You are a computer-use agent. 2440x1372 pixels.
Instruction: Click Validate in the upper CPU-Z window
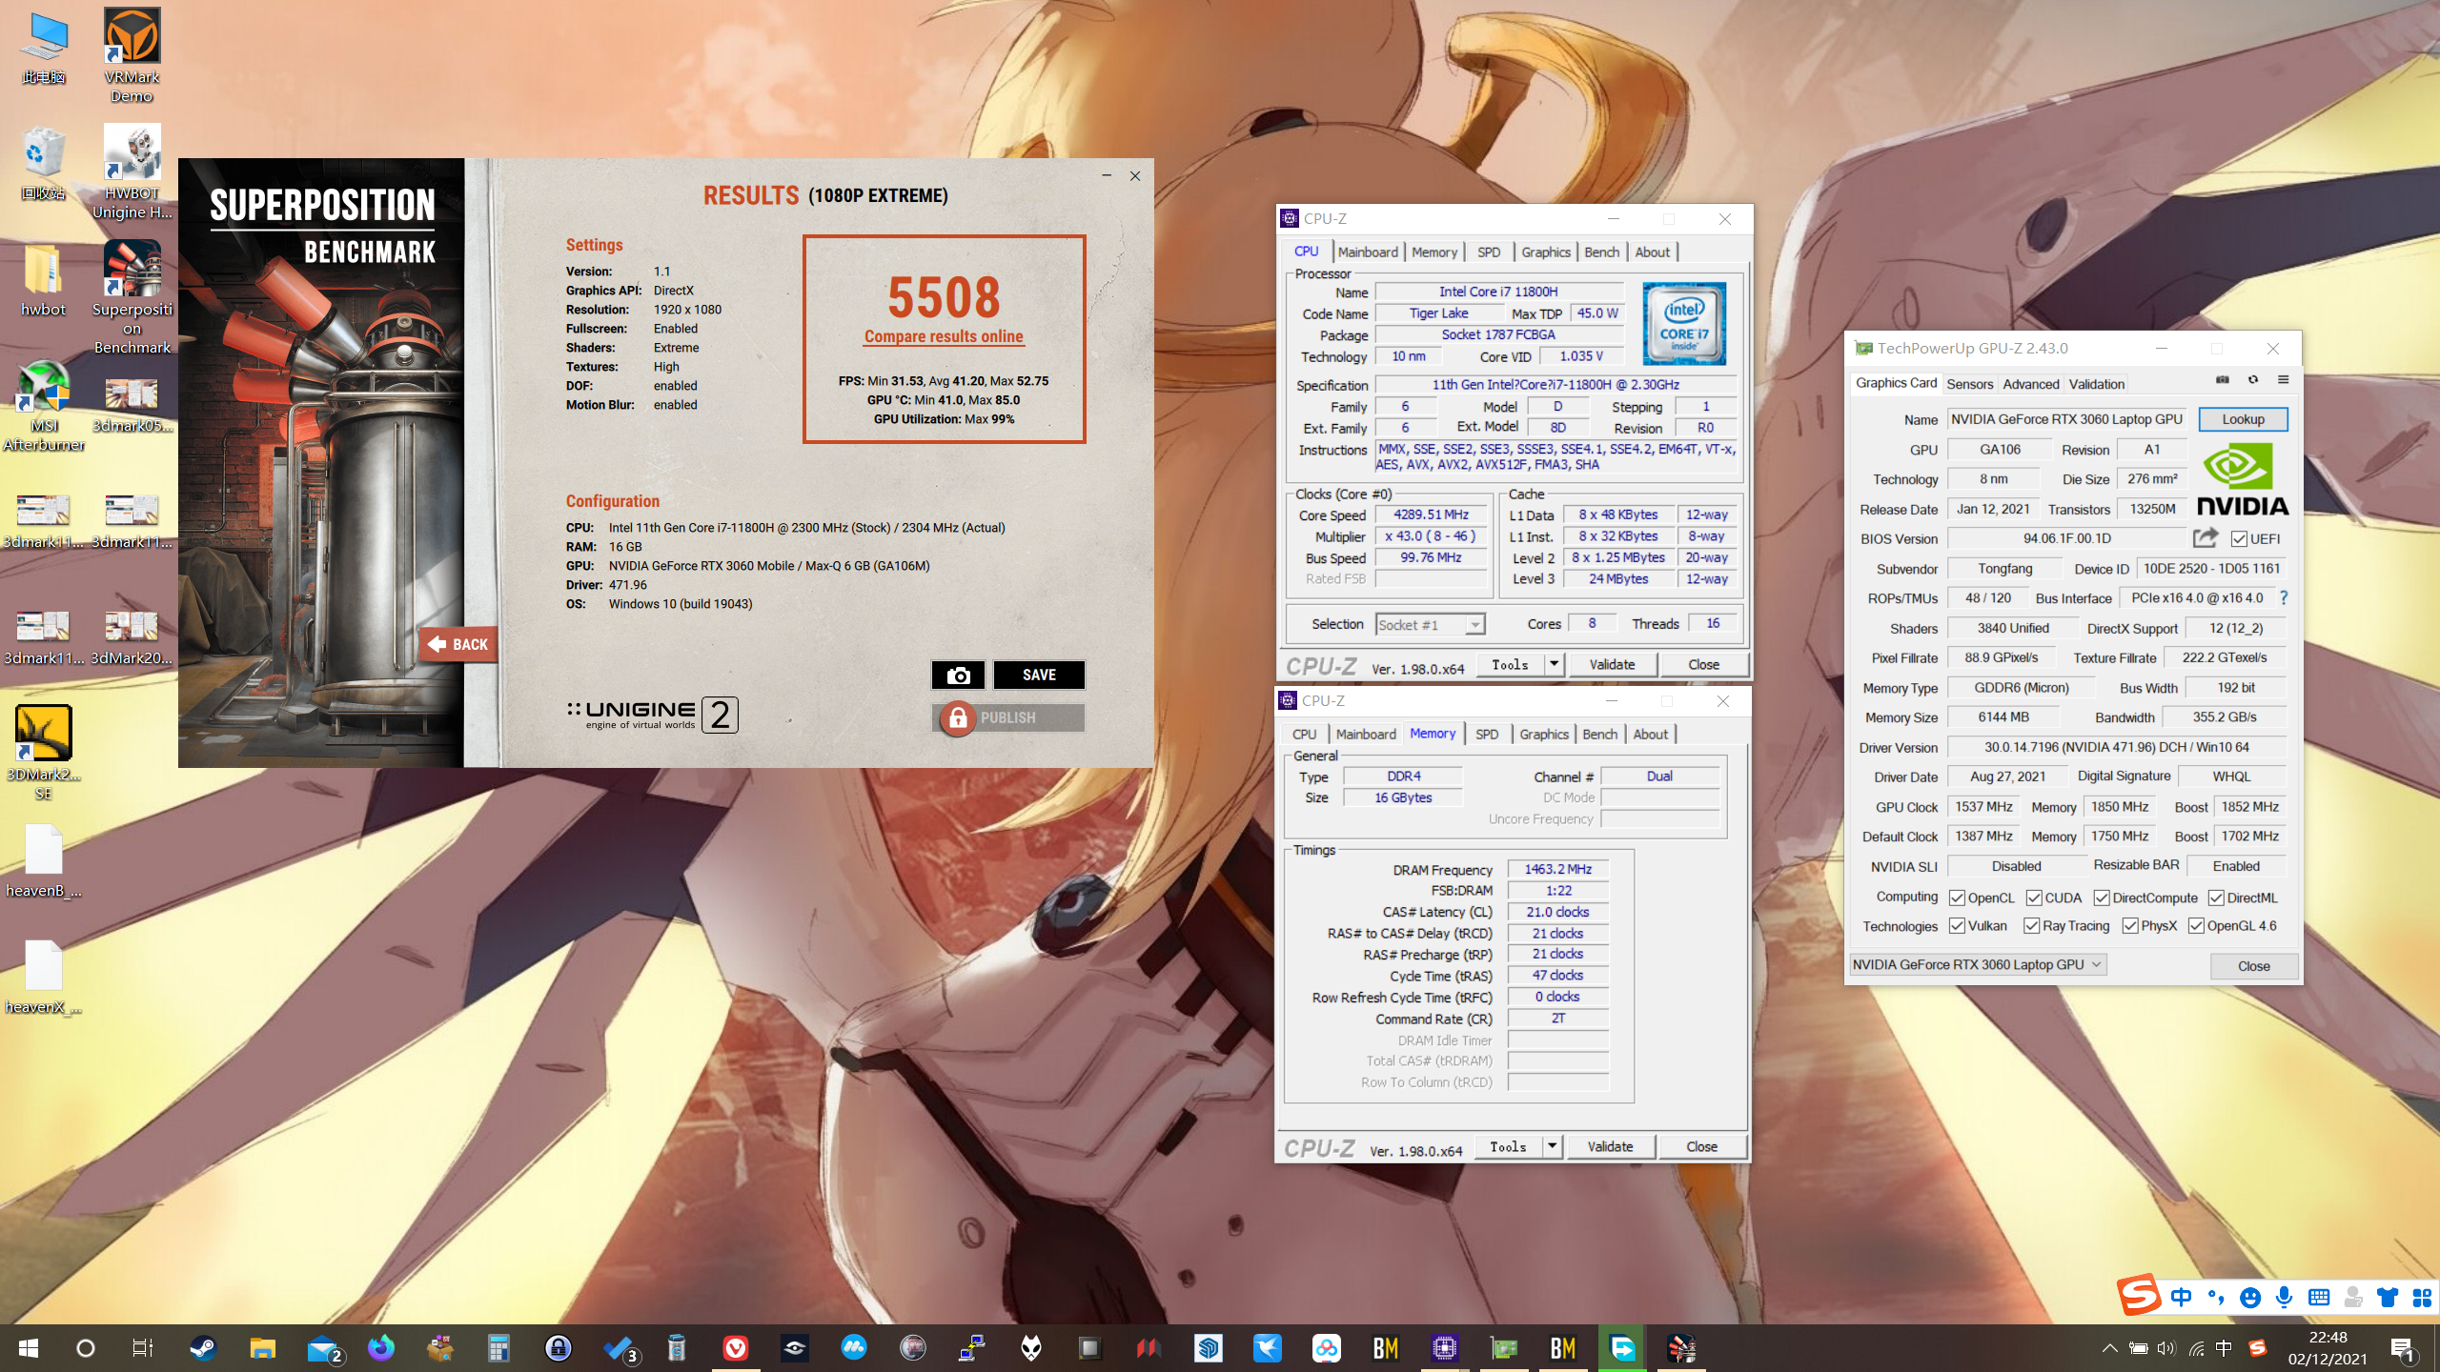coord(1612,664)
